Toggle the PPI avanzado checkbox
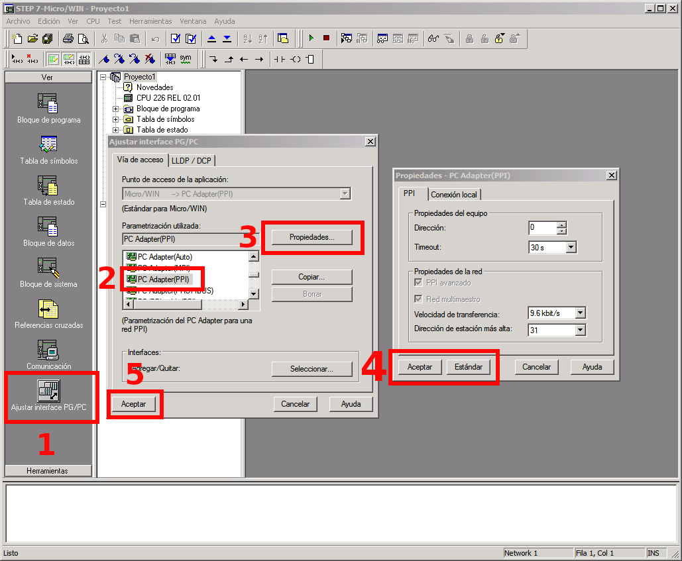 [418, 282]
